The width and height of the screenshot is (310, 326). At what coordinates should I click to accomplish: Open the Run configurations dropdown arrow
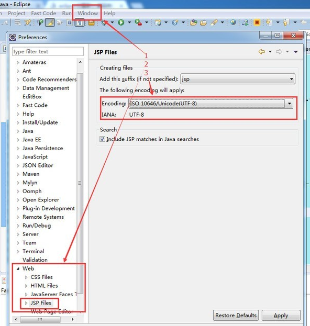[x=129, y=23]
